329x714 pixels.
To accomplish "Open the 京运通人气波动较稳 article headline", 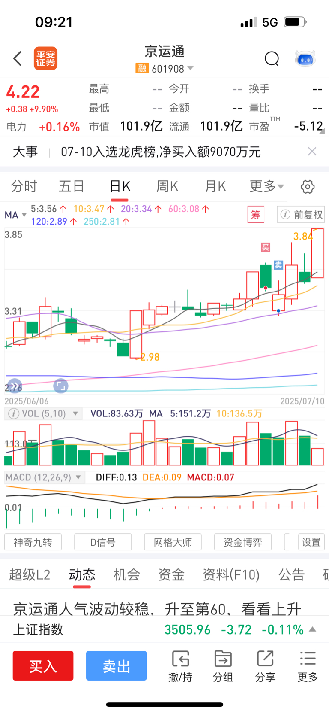I will coord(157,609).
